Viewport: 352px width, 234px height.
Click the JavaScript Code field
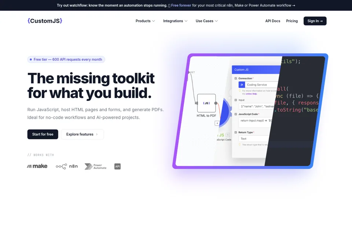coord(256,122)
